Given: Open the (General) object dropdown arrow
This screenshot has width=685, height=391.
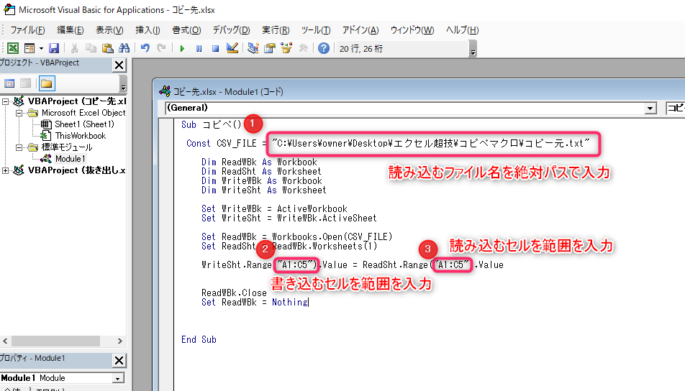Looking at the screenshot, I should pyautogui.click(x=650, y=109).
